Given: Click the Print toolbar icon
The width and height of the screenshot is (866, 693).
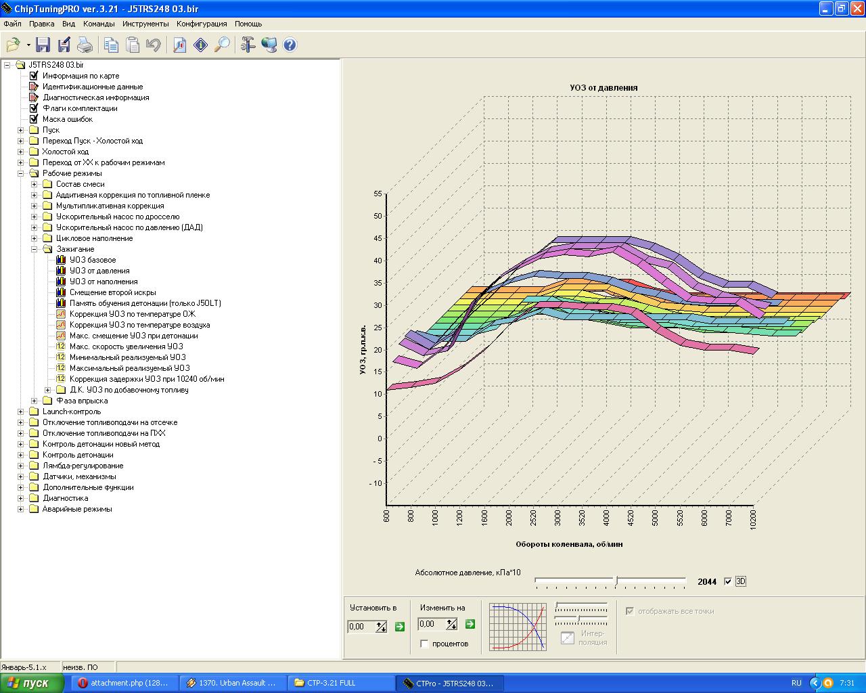Looking at the screenshot, I should pyautogui.click(x=85, y=45).
